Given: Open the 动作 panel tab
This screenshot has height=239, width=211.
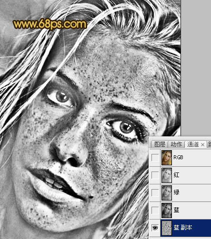Looking at the screenshot, I should click(x=176, y=144).
